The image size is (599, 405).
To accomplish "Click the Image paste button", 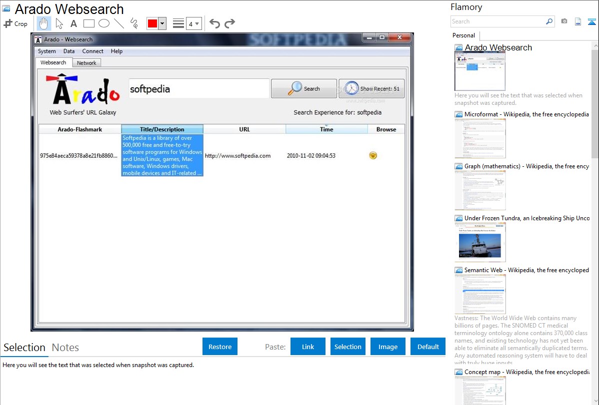I will pyautogui.click(x=387, y=347).
